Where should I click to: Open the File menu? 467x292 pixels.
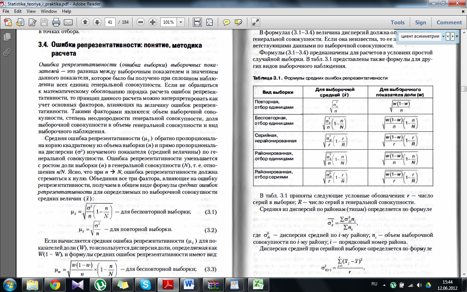[6, 11]
